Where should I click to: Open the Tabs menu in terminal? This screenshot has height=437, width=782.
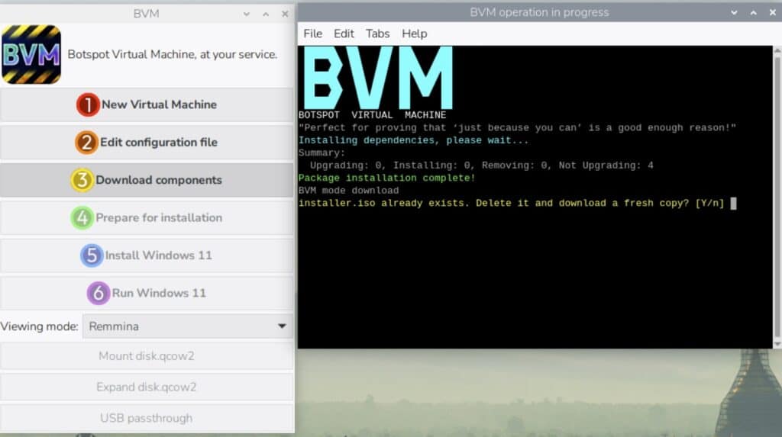(377, 34)
